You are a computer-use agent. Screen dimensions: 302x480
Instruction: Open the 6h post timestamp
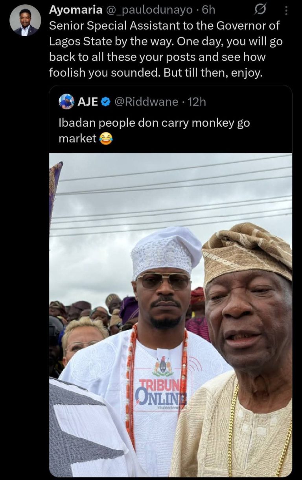[x=209, y=10]
